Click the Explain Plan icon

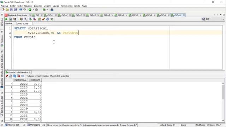click(14, 19)
